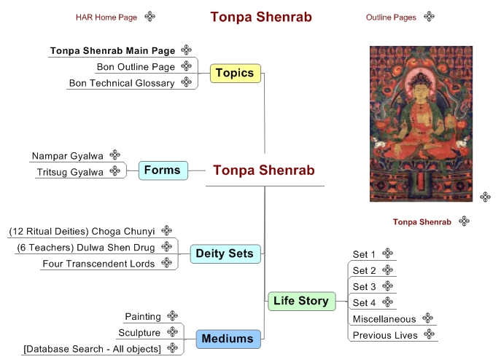This screenshot has height=362, width=501.
Task: Click the link icon beside the thangka image
Action: click(486, 197)
